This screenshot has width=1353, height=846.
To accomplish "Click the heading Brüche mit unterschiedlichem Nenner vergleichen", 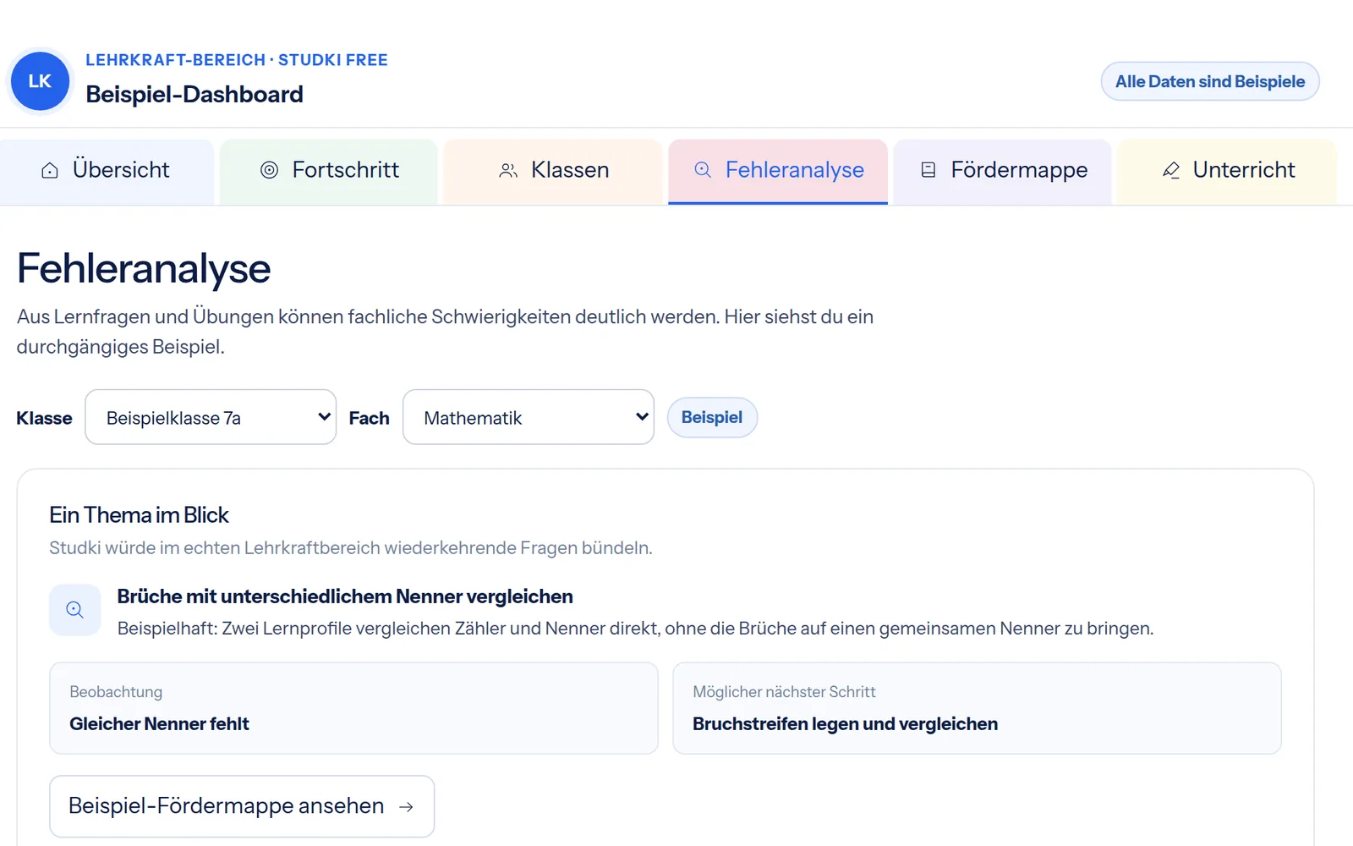I will pos(345,596).
